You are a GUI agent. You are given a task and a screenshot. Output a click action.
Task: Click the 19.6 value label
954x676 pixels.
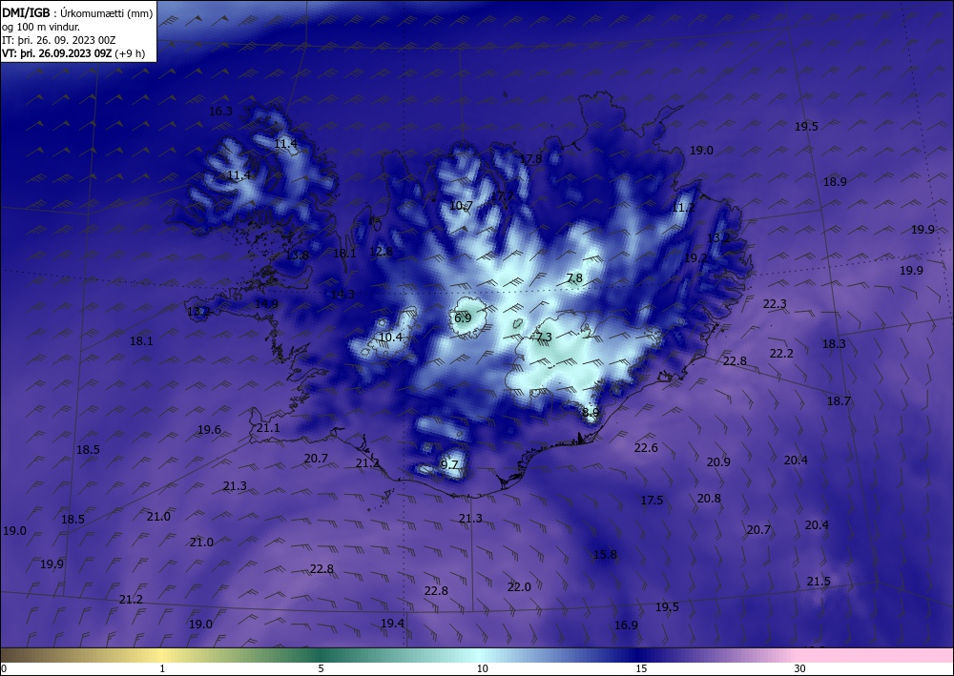click(209, 430)
